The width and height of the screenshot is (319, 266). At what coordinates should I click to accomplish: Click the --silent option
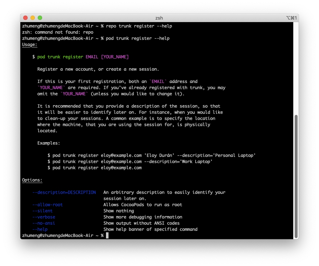(42, 211)
